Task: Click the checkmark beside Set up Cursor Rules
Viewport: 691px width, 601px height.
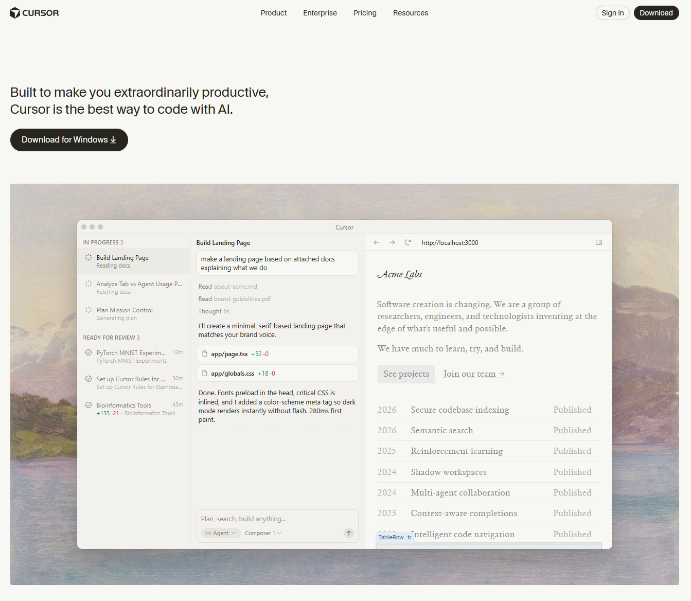Action: coord(88,379)
